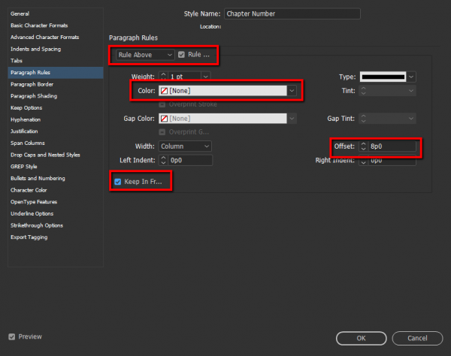Image resolution: width=451 pixels, height=356 pixels.
Task: Expand the Color dropdown showing None
Action: tap(292, 91)
